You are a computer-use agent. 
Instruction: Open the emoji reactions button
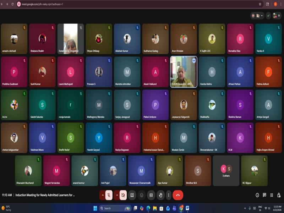click(142, 195)
